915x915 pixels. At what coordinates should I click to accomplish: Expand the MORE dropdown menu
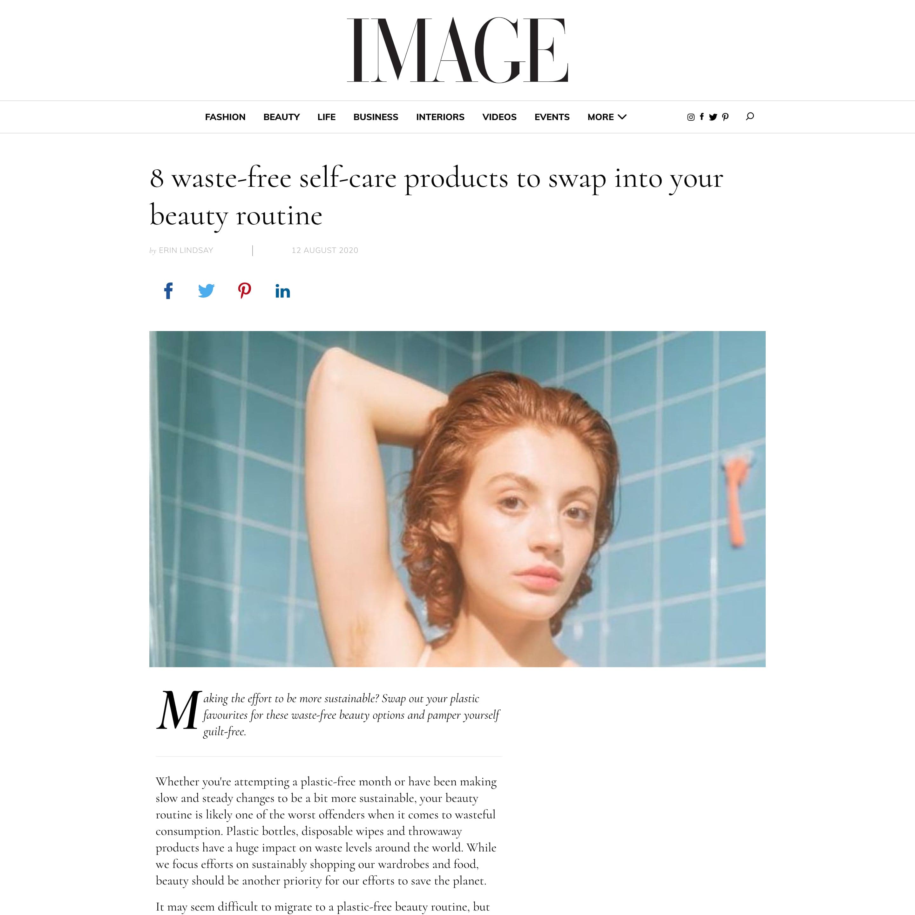607,117
